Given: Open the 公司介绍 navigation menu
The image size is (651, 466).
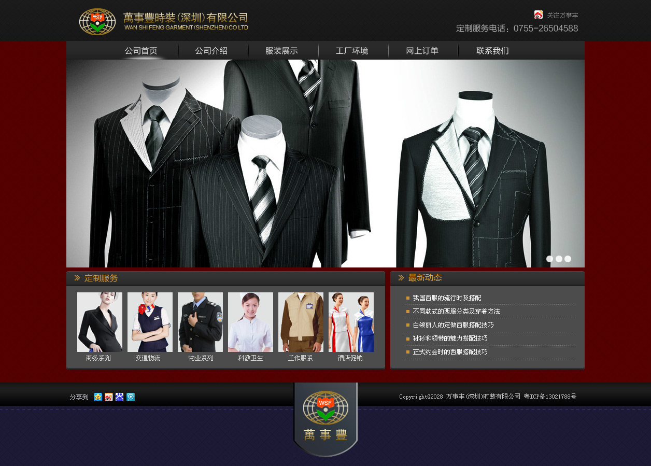Looking at the screenshot, I should pyautogui.click(x=212, y=50).
